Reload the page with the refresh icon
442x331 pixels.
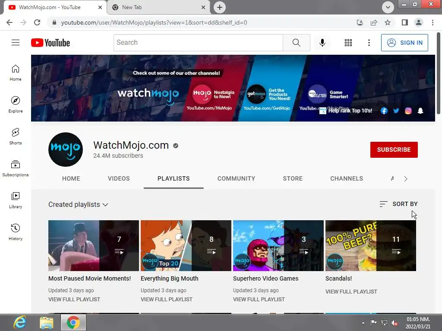click(x=37, y=22)
